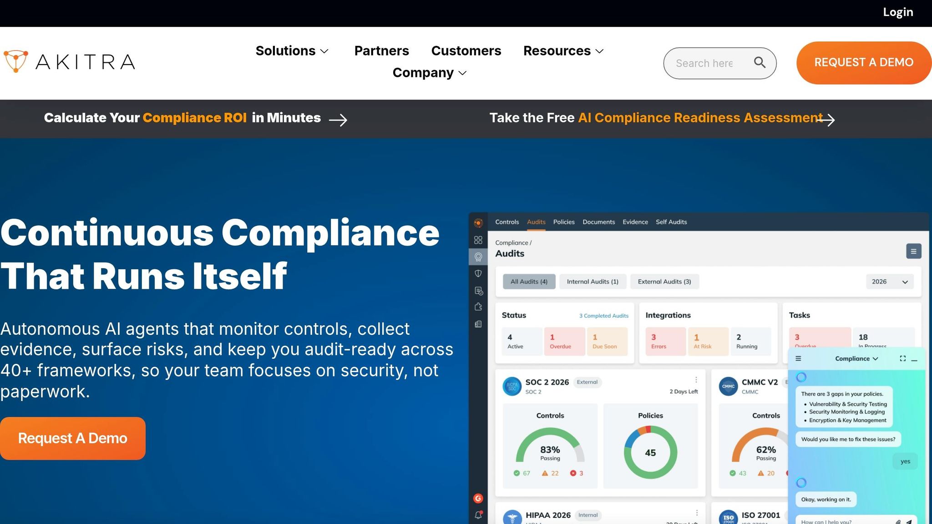Screen dimensions: 932x524
Task: Click the AICPA SOC badge icon
Action: pyautogui.click(x=512, y=386)
